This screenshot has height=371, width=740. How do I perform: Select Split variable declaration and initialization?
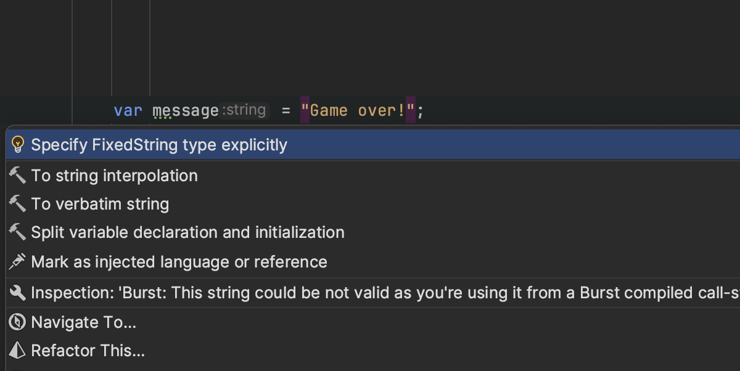[187, 232]
